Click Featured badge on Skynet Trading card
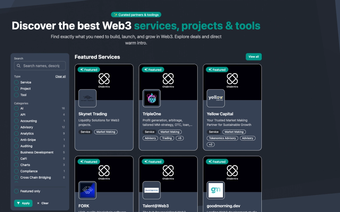340x212 pixels. pyautogui.click(x=89, y=70)
